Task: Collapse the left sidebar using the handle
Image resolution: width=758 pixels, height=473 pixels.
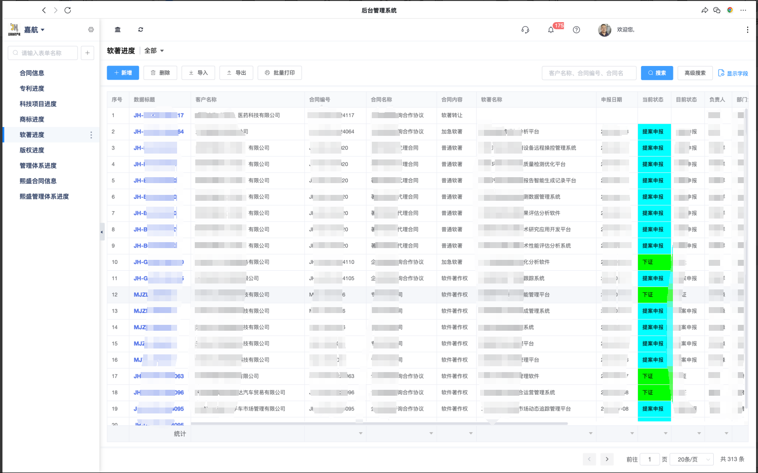Action: point(102,232)
